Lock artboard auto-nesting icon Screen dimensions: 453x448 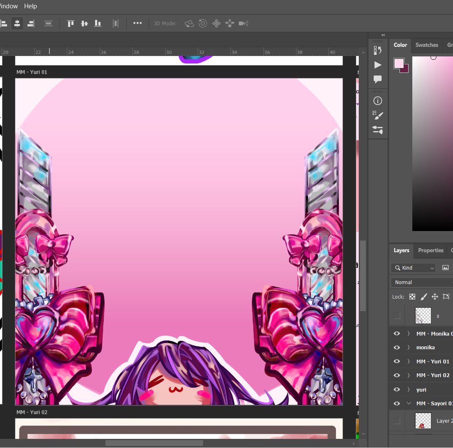tap(446, 297)
